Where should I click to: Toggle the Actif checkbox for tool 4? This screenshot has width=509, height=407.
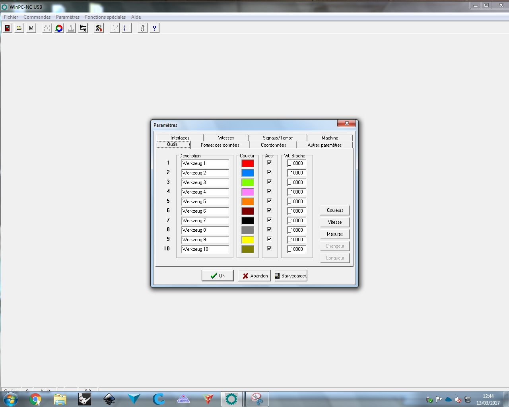[x=269, y=191]
